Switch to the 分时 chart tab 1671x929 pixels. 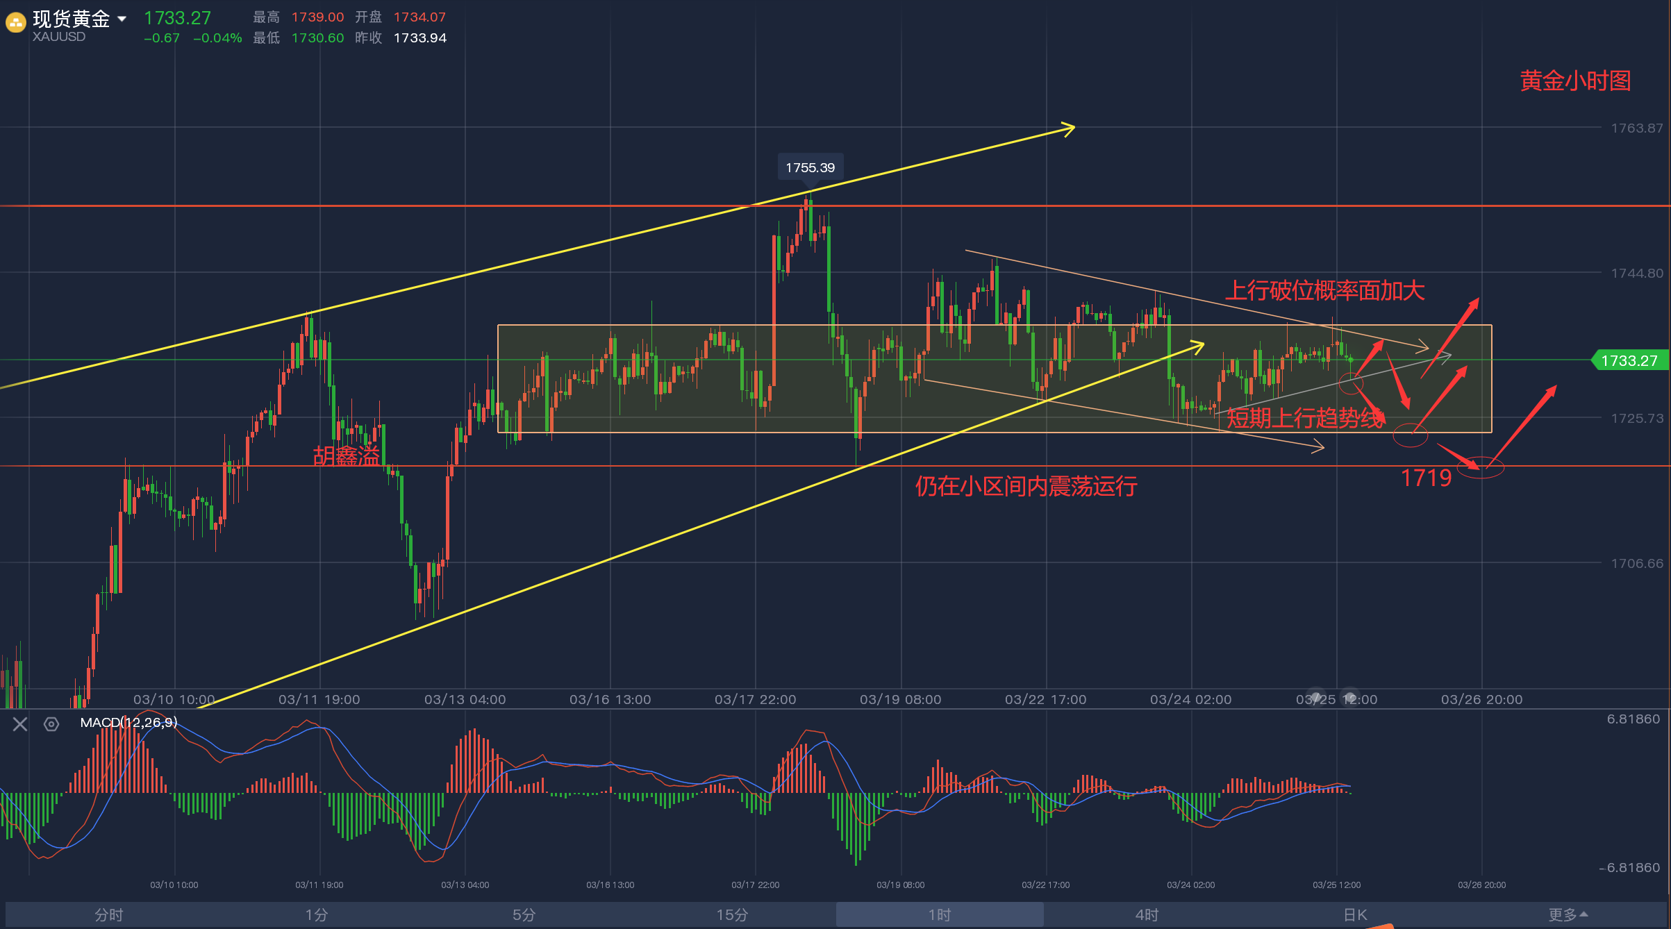point(109,914)
